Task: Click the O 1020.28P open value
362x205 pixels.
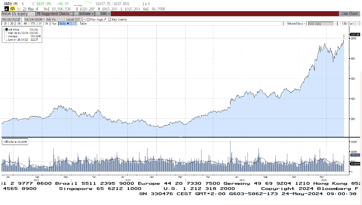Action: pyautogui.click(x=85, y=9)
